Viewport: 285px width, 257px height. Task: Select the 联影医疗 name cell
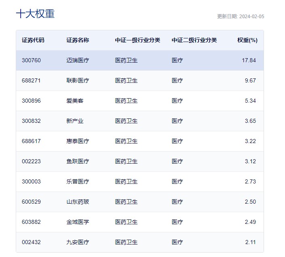[78, 80]
